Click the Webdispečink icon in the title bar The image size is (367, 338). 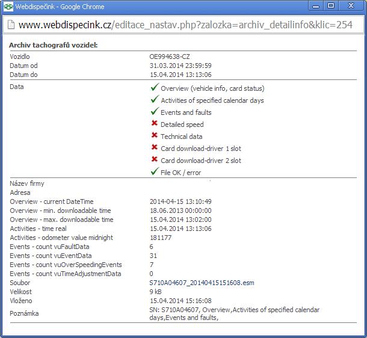point(8,7)
